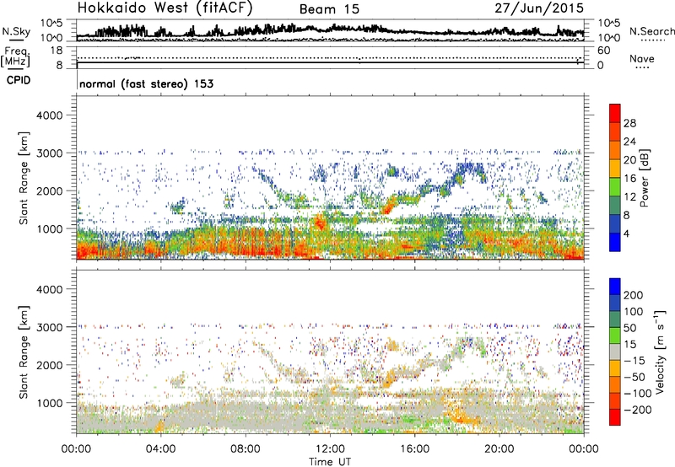Click the '4000' tick on power panel

coord(49,115)
